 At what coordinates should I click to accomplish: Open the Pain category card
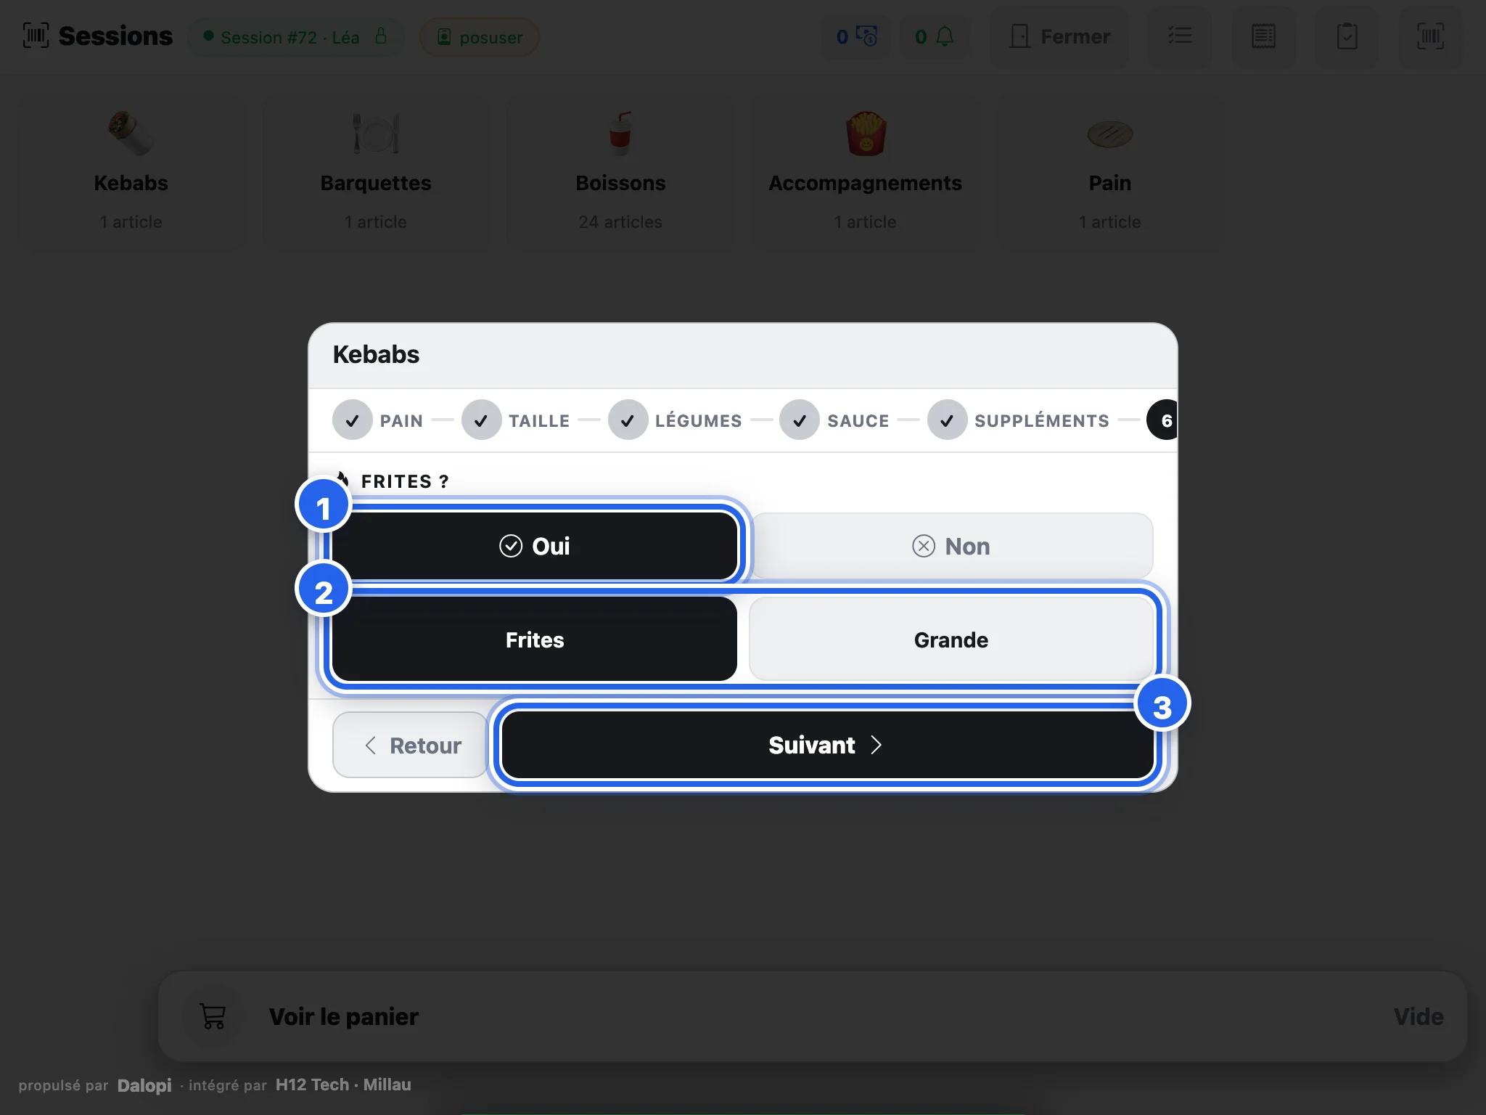click(1109, 172)
